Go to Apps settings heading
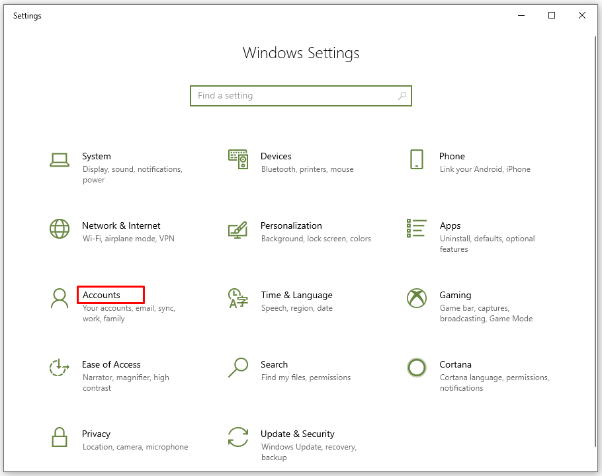Image resolution: width=602 pixels, height=476 pixels. point(450,226)
